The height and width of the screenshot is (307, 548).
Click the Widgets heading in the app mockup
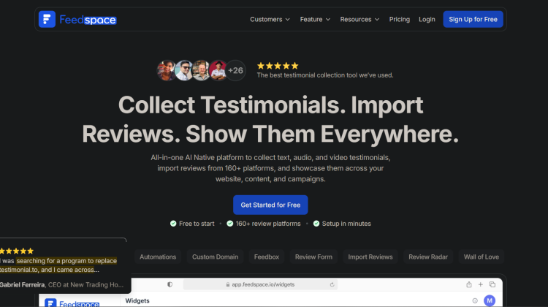[x=137, y=300]
